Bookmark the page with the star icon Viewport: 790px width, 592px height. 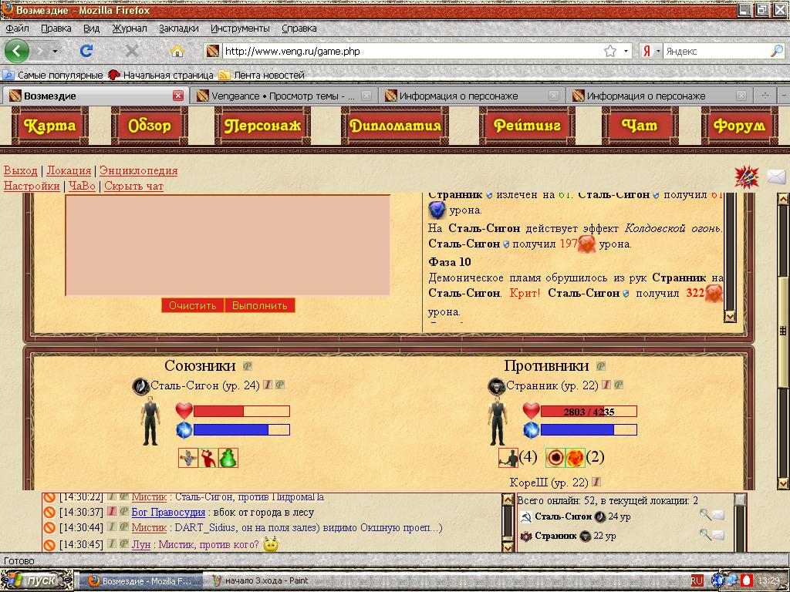[x=610, y=51]
